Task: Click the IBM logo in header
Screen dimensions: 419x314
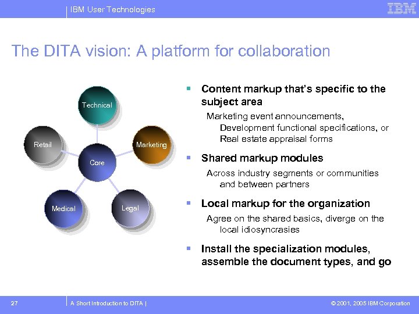Action: click(402, 9)
